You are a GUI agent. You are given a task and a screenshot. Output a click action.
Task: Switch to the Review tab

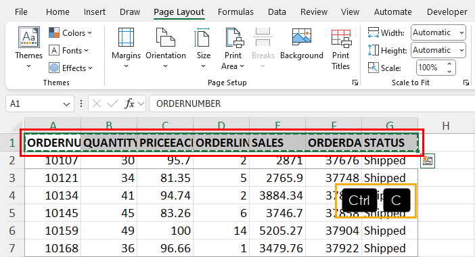pos(314,11)
